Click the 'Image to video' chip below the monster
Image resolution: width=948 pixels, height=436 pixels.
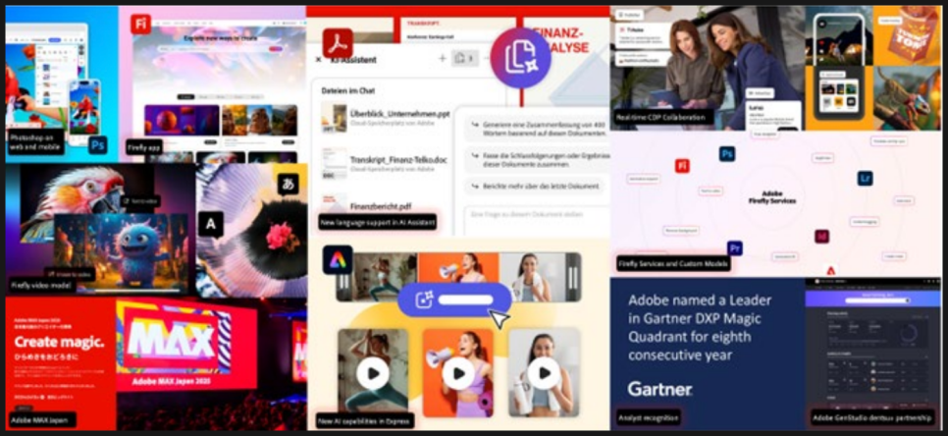click(x=70, y=274)
